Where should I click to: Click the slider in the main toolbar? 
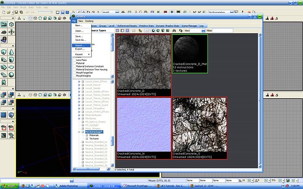[45, 12]
